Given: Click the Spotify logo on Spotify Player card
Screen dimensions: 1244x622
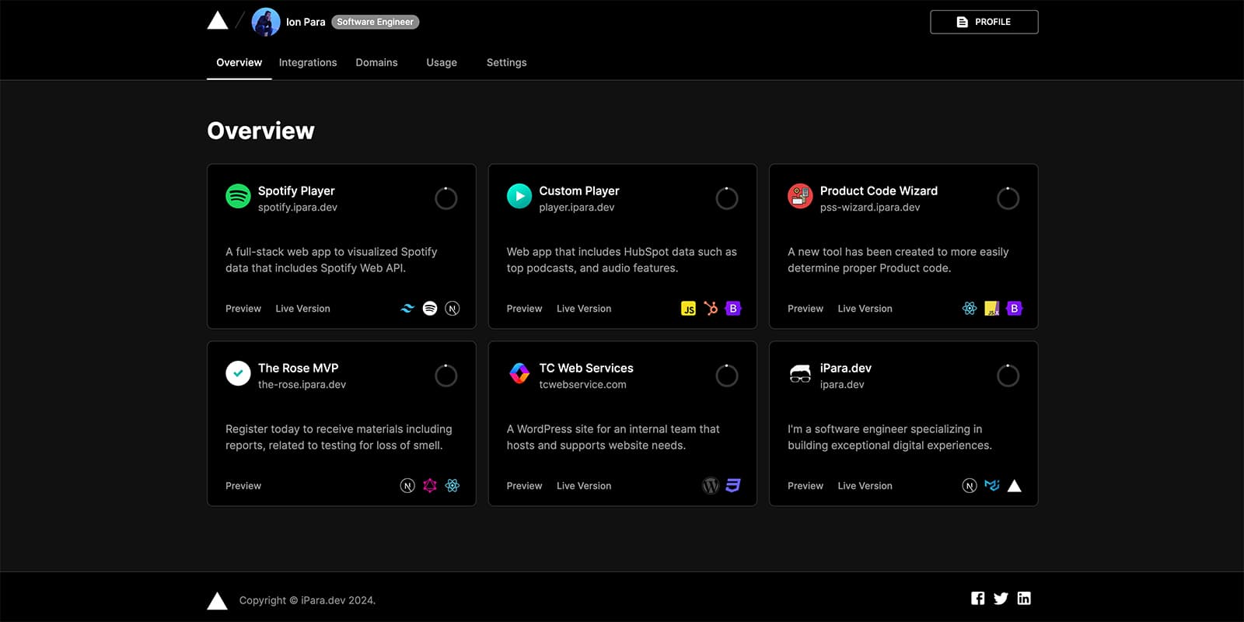Looking at the screenshot, I should [238, 196].
